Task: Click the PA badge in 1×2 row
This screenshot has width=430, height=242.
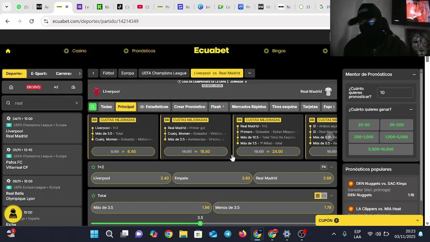Action: (x=324, y=167)
